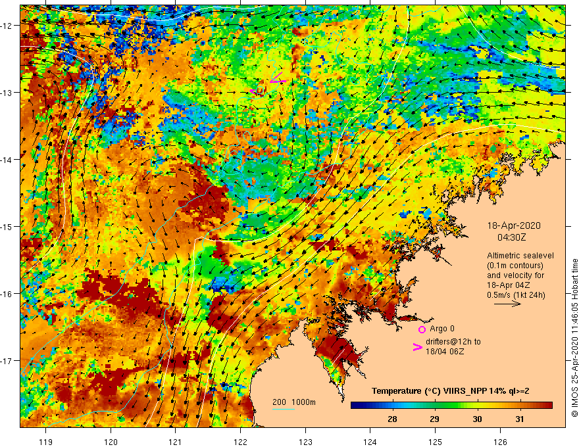
Task: Select the 04:30Z time label
Action: 511,237
